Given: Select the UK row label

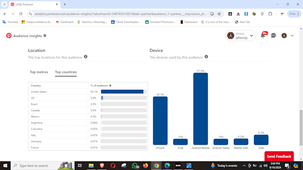Looking at the screenshot, I should [x=33, y=98].
